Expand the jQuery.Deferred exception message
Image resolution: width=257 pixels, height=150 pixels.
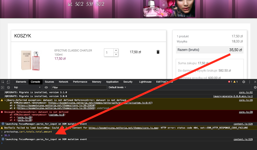tap(5, 100)
